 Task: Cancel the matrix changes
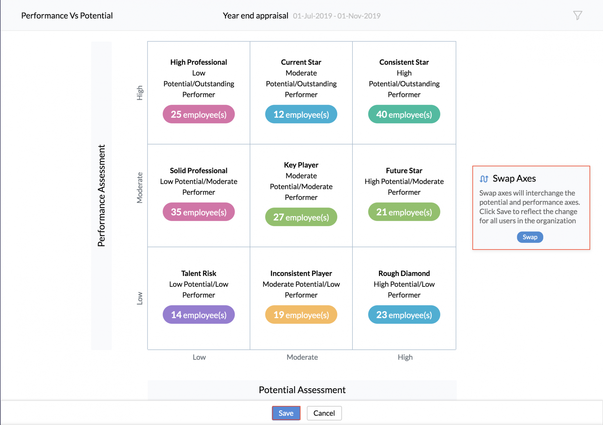(x=324, y=413)
